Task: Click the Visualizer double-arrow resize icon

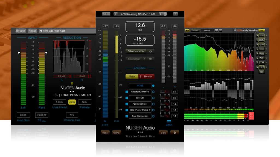Action: 187,30
